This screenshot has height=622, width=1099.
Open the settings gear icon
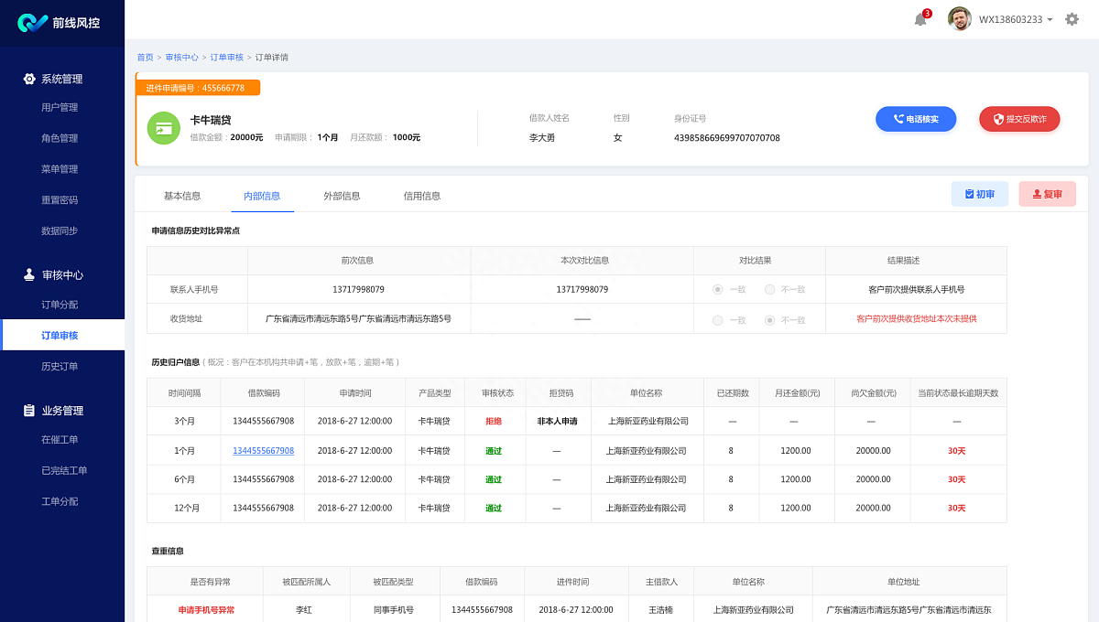[x=1072, y=19]
